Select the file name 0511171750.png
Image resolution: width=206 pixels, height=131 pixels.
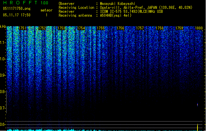tap(17, 9)
